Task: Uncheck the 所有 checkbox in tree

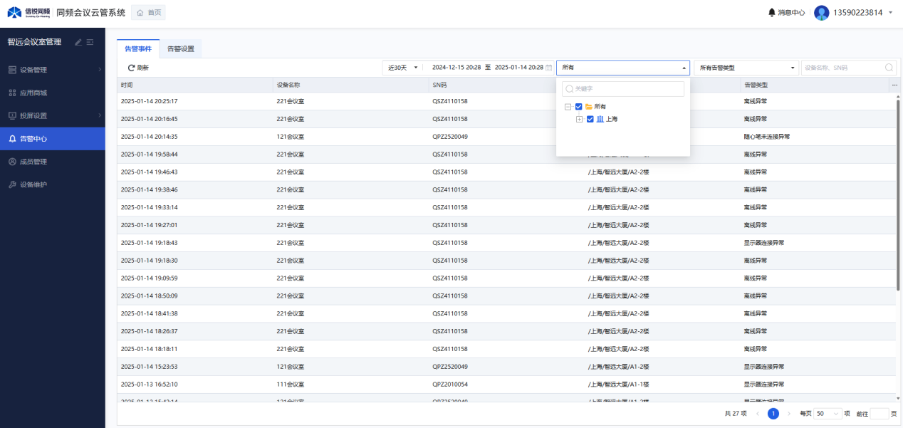Action: [x=579, y=107]
